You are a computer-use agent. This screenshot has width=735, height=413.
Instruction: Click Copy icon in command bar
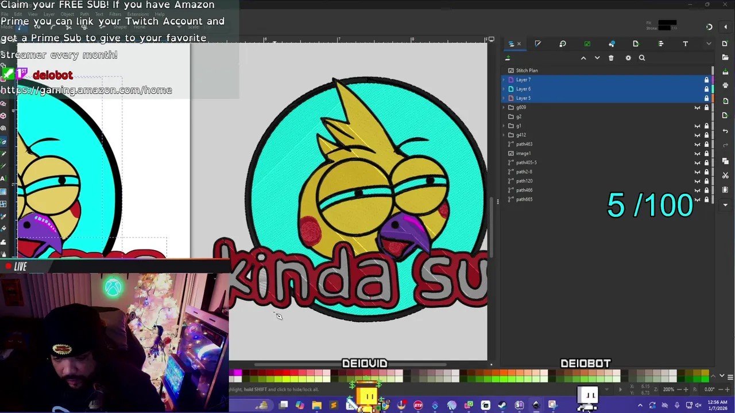pos(725,161)
